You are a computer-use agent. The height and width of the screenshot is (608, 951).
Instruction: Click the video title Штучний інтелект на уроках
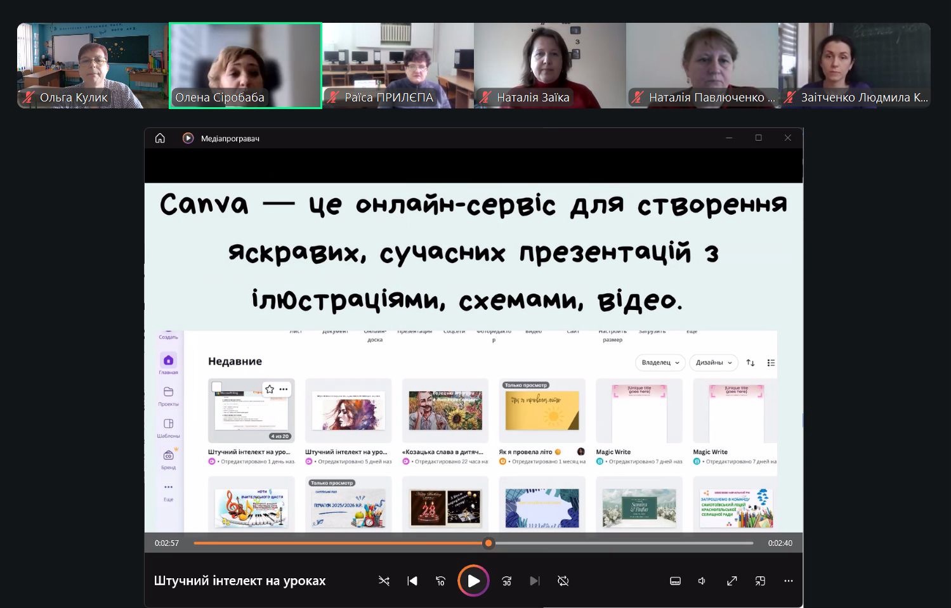pyautogui.click(x=240, y=581)
